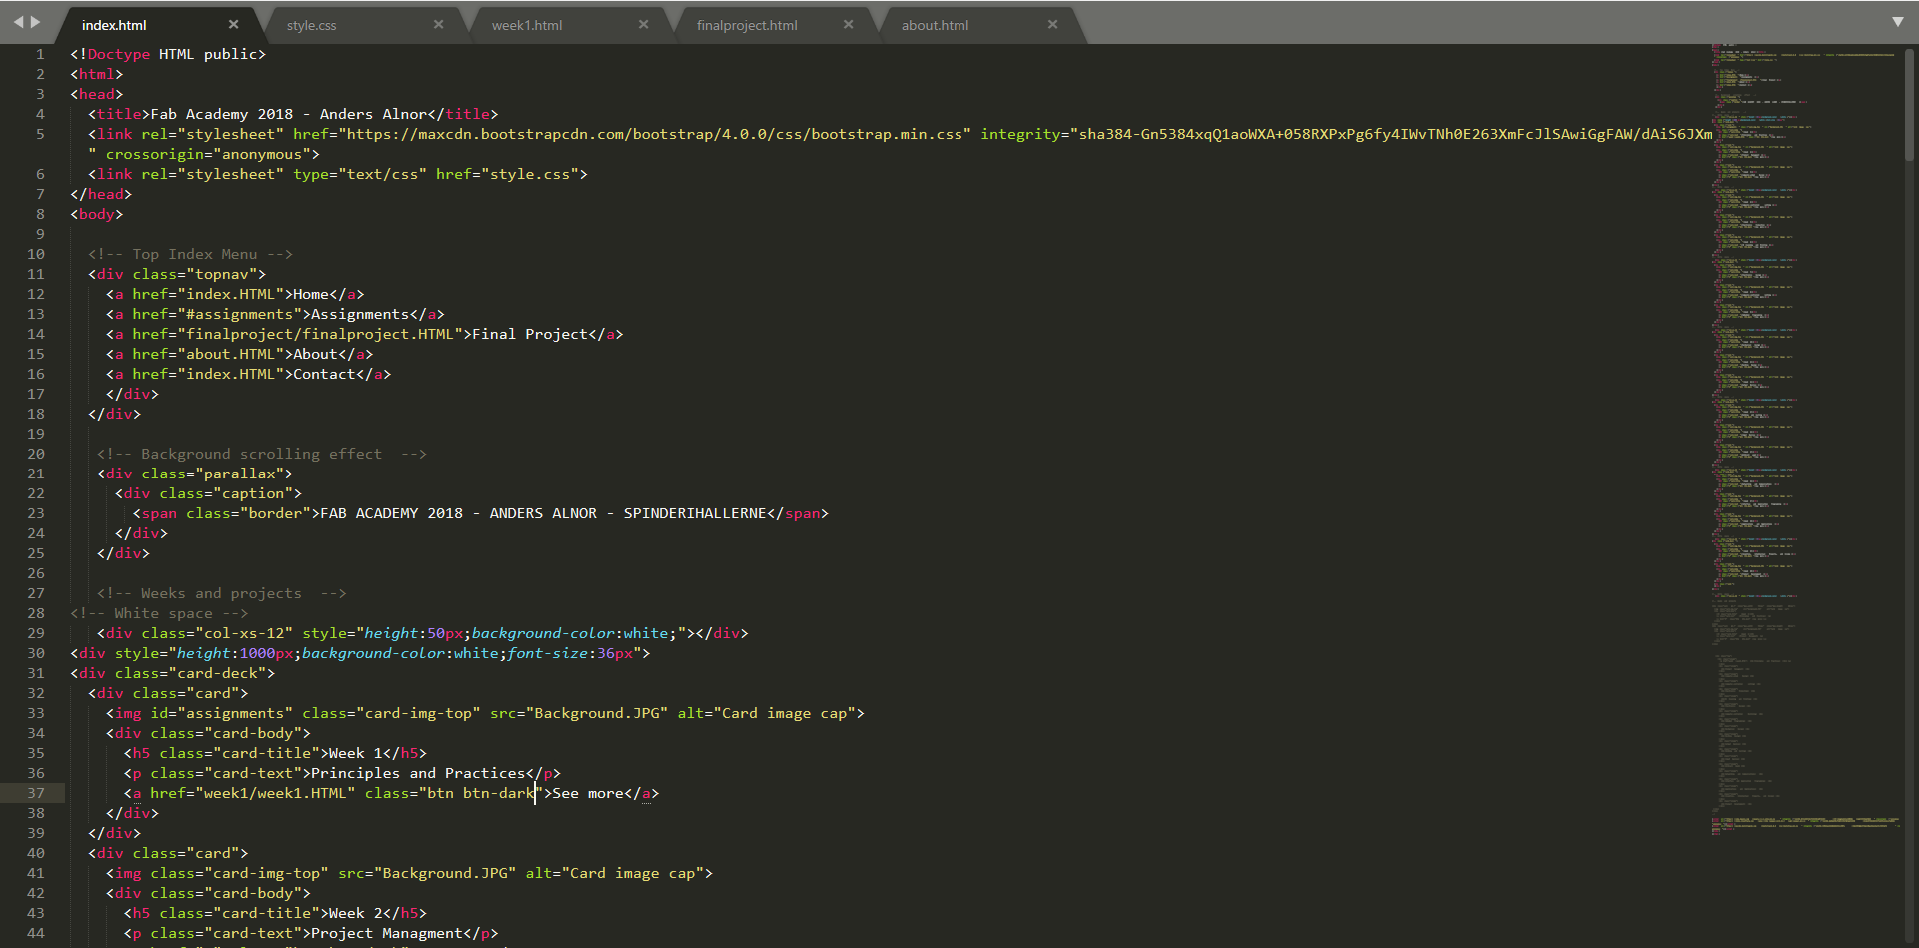
Task: Click id="assignments" on the img line
Action: (x=222, y=713)
